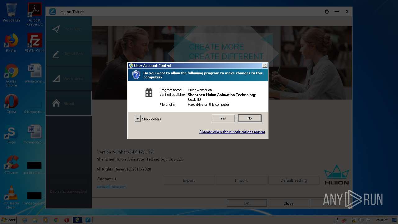The width and height of the screenshot is (398, 224).
Task: Click the gift box program icon in UAC
Action: pyautogui.click(x=149, y=92)
